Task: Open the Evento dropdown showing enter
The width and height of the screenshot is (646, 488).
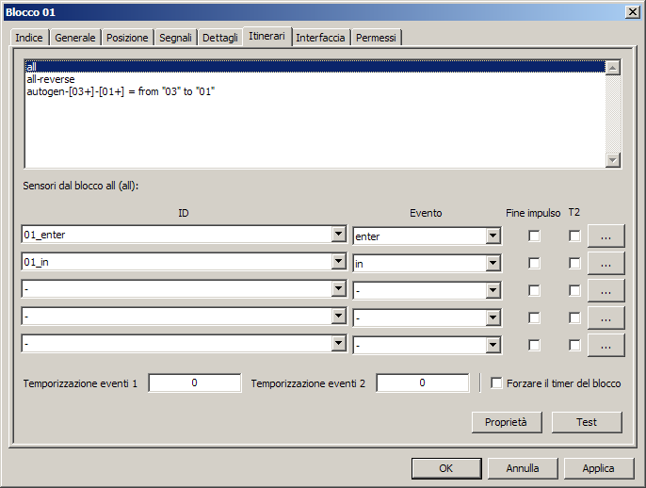Action: pyautogui.click(x=493, y=236)
